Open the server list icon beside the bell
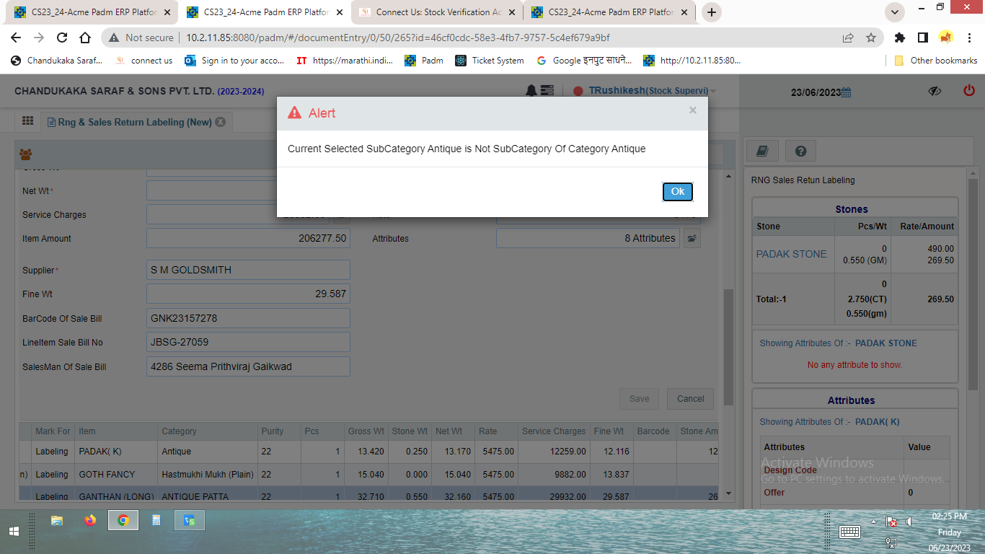 [547, 91]
